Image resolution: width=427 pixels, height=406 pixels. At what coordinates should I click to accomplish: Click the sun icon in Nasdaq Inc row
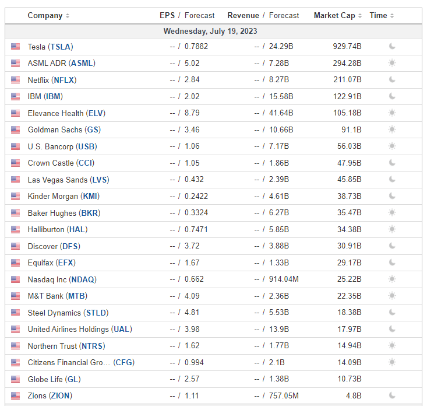[392, 279]
